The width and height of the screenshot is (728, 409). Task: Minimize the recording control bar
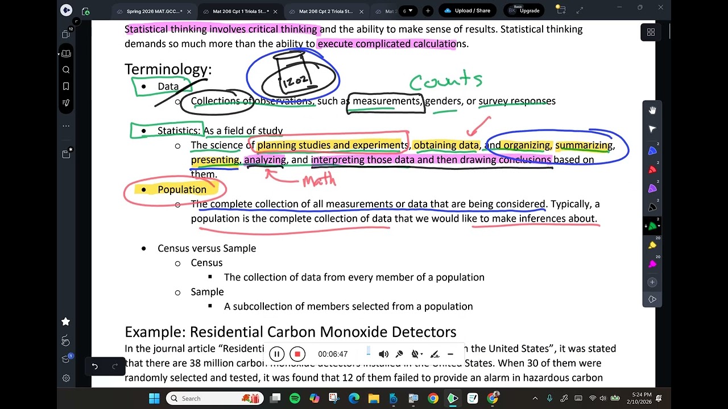[x=450, y=354]
